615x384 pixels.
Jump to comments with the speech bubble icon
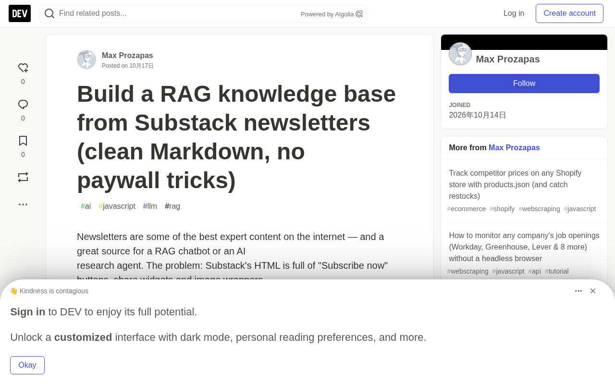23,105
